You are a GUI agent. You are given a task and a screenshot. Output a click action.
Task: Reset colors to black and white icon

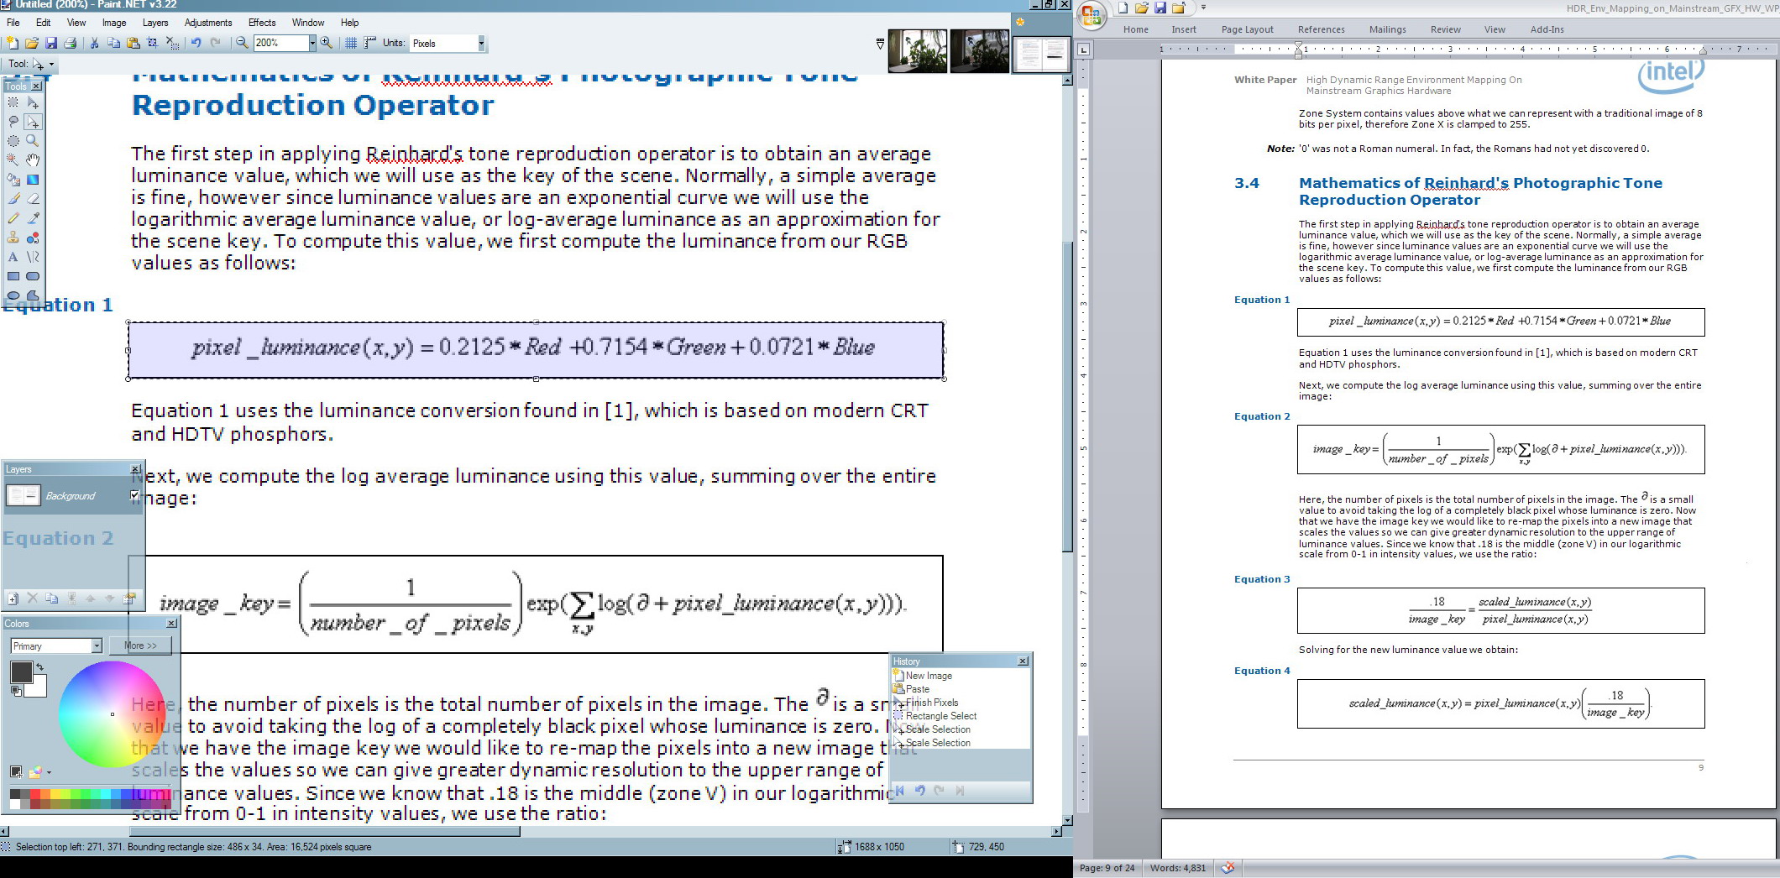15,691
